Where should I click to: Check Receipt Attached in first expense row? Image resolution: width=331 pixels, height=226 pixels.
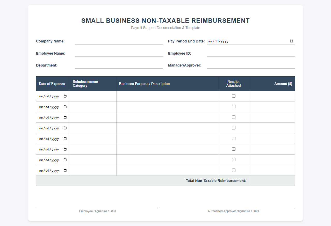234,96
